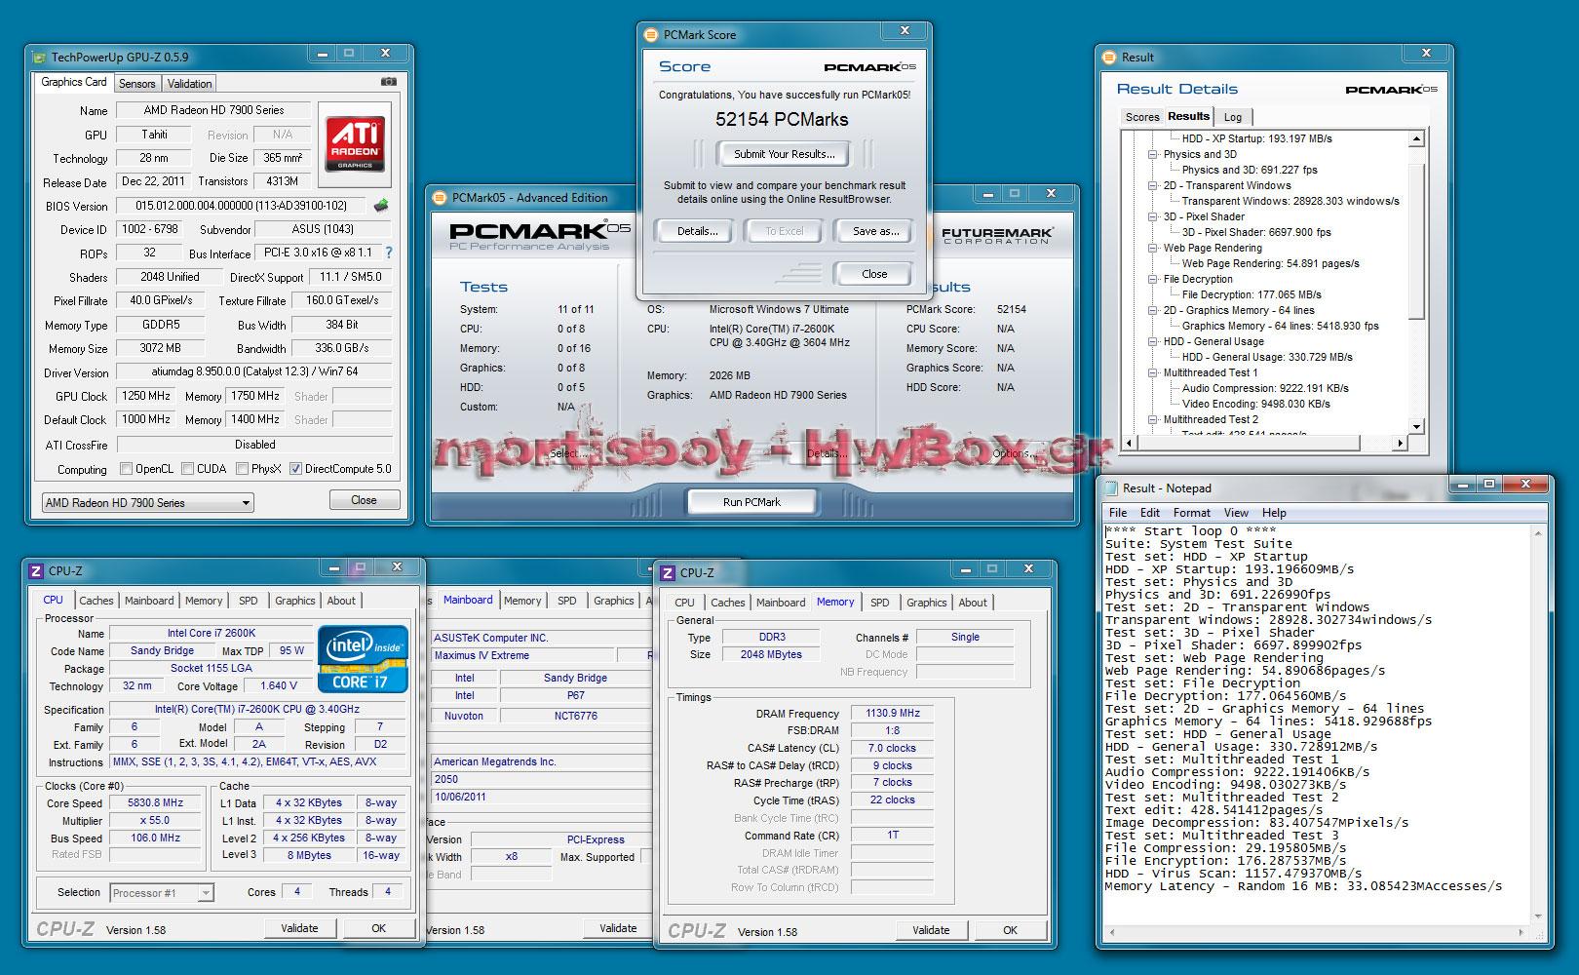Viewport: 1579px width, 975px height.
Task: Click the Result tree scroll right arrow
Action: (x=1402, y=444)
